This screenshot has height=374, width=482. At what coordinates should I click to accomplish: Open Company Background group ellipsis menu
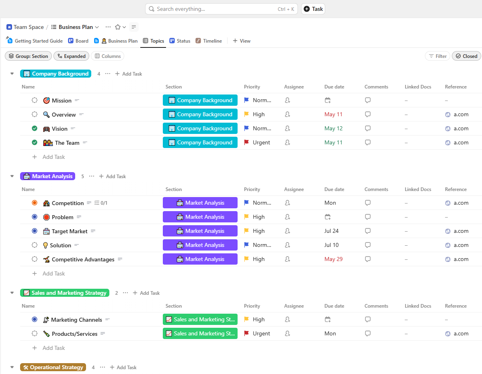[x=108, y=74]
